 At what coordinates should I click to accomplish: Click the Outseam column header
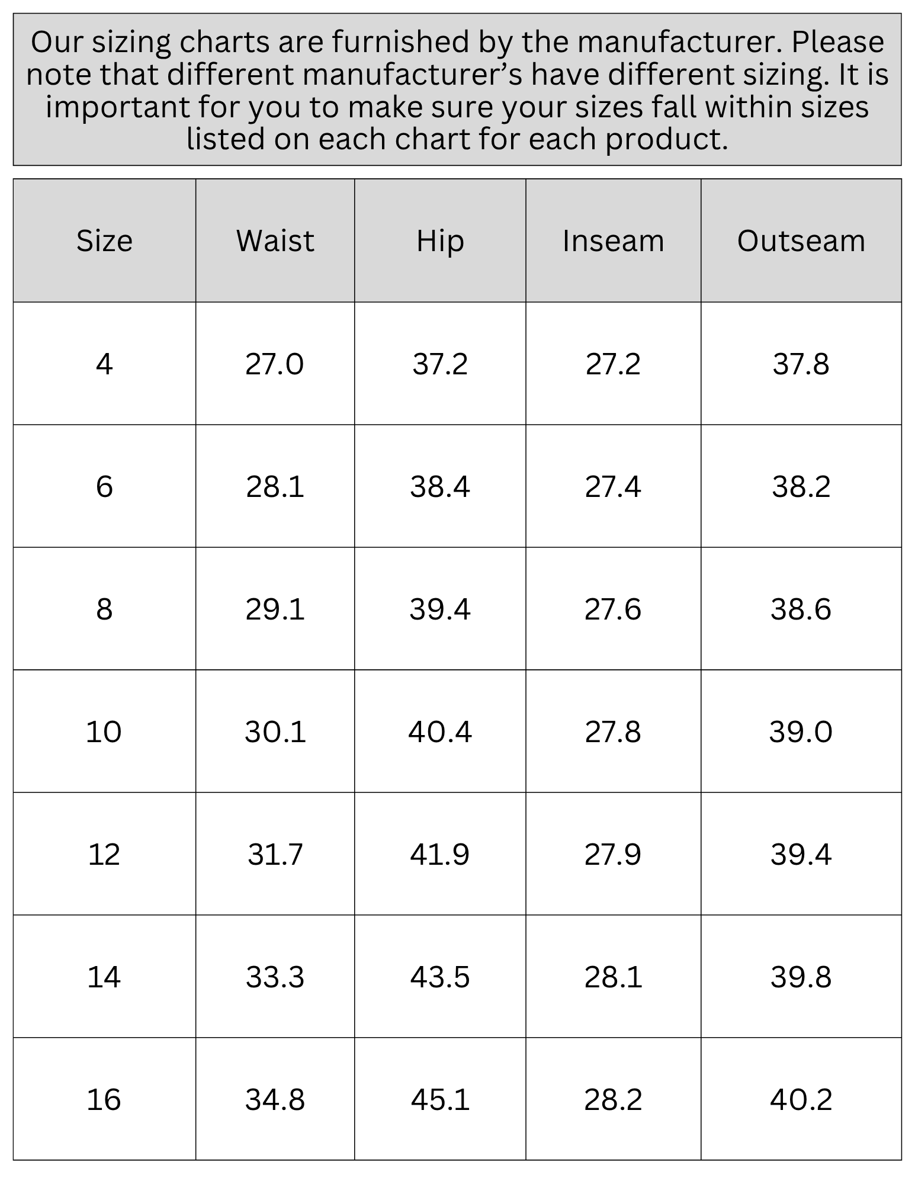tap(801, 240)
